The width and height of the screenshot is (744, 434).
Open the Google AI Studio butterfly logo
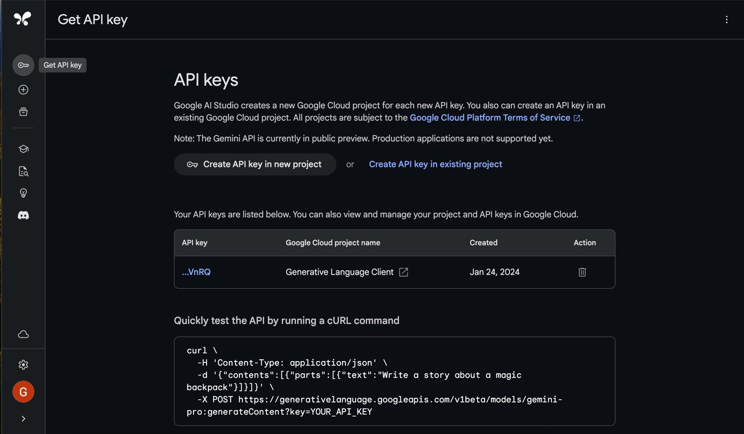point(22,19)
